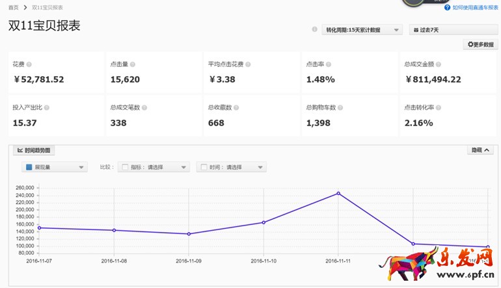Click the info icon next to 总购物车数
501x288 pixels.
tap(340, 107)
